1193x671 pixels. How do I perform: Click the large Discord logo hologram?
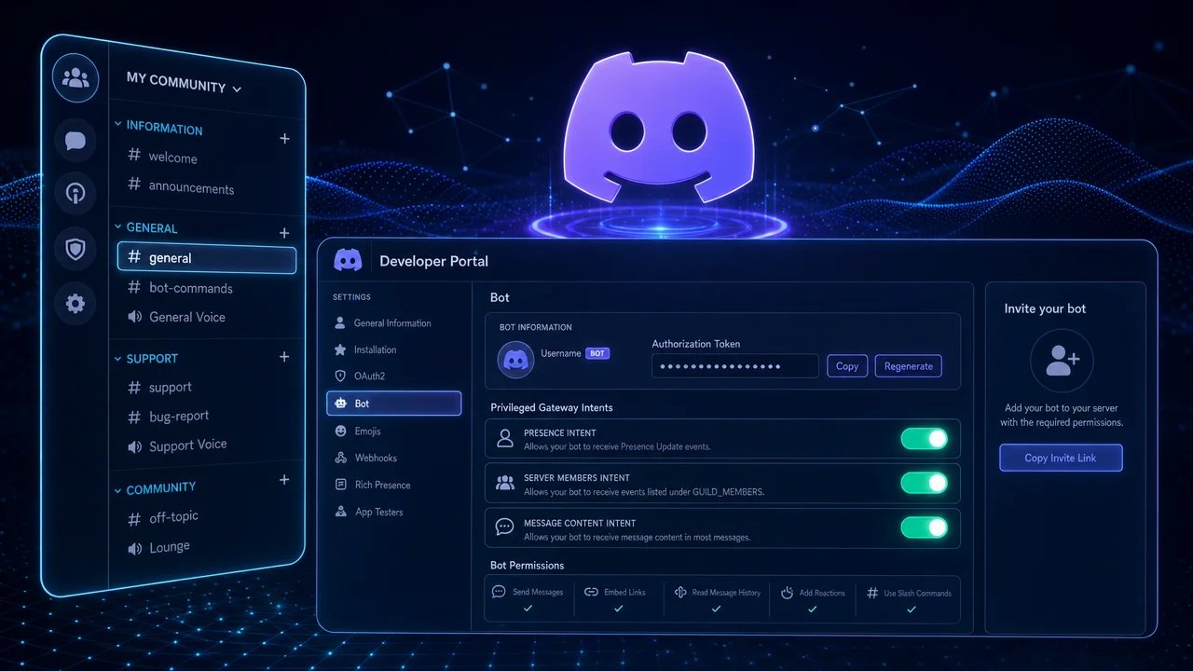point(659,129)
